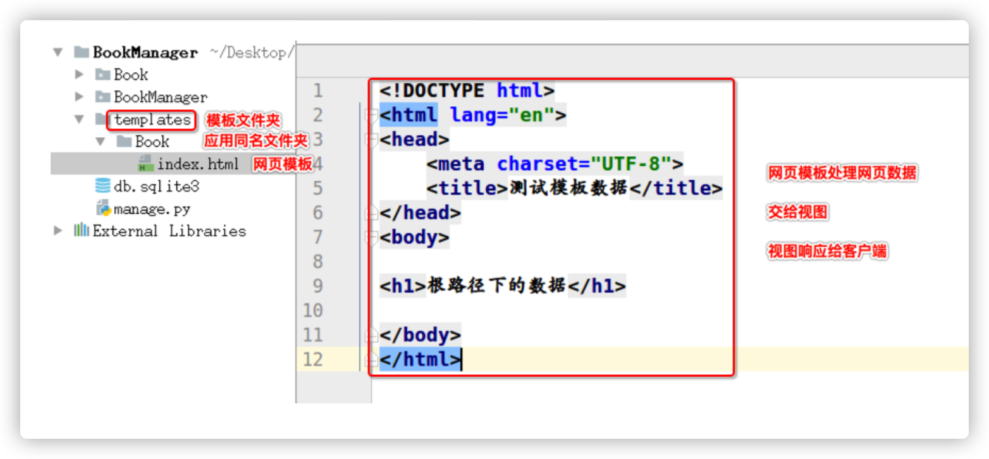This screenshot has width=989, height=459.
Task: Click line number 1 in the gutter
Action: [317, 91]
